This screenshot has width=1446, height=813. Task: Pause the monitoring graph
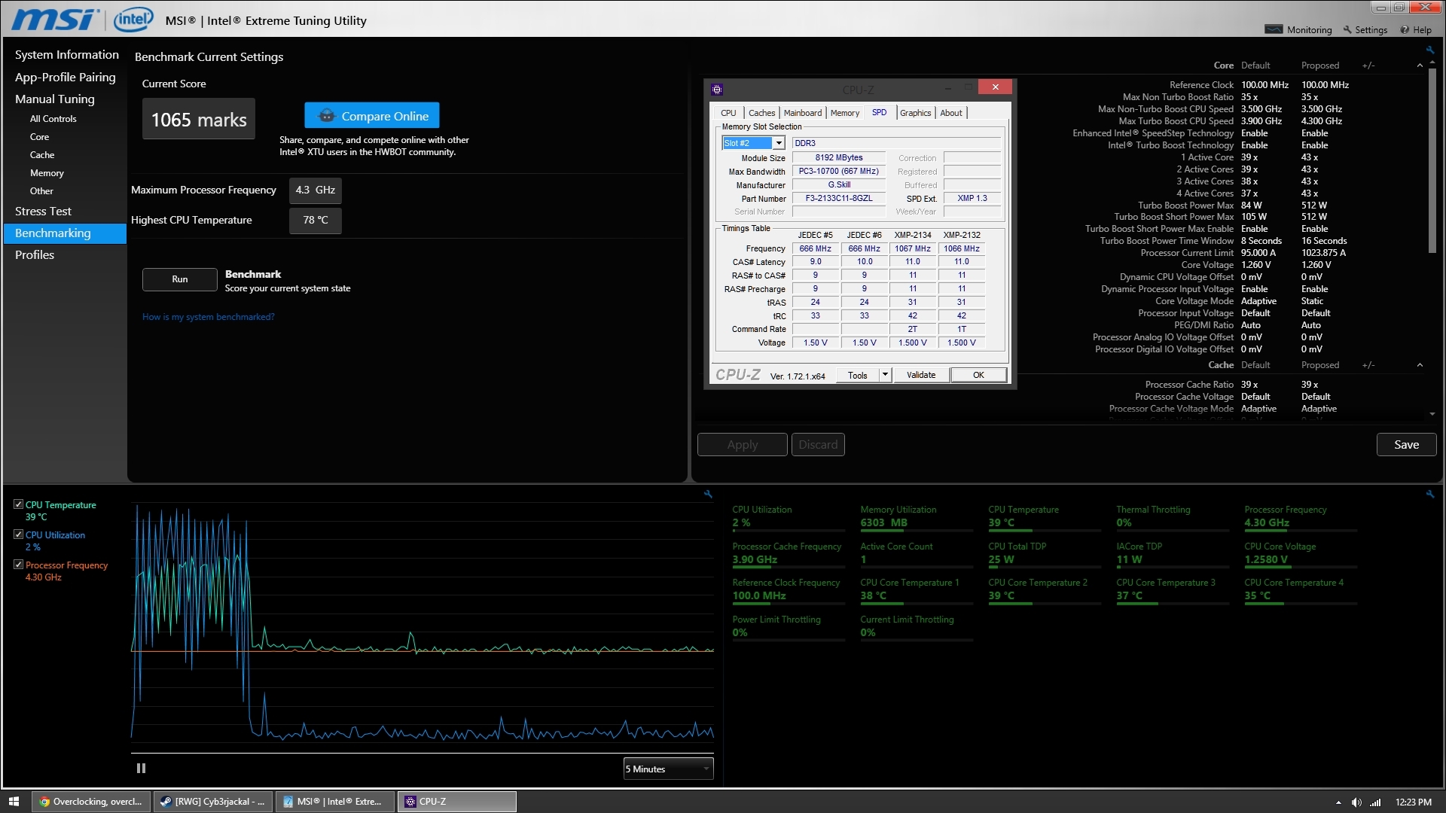[x=141, y=769]
